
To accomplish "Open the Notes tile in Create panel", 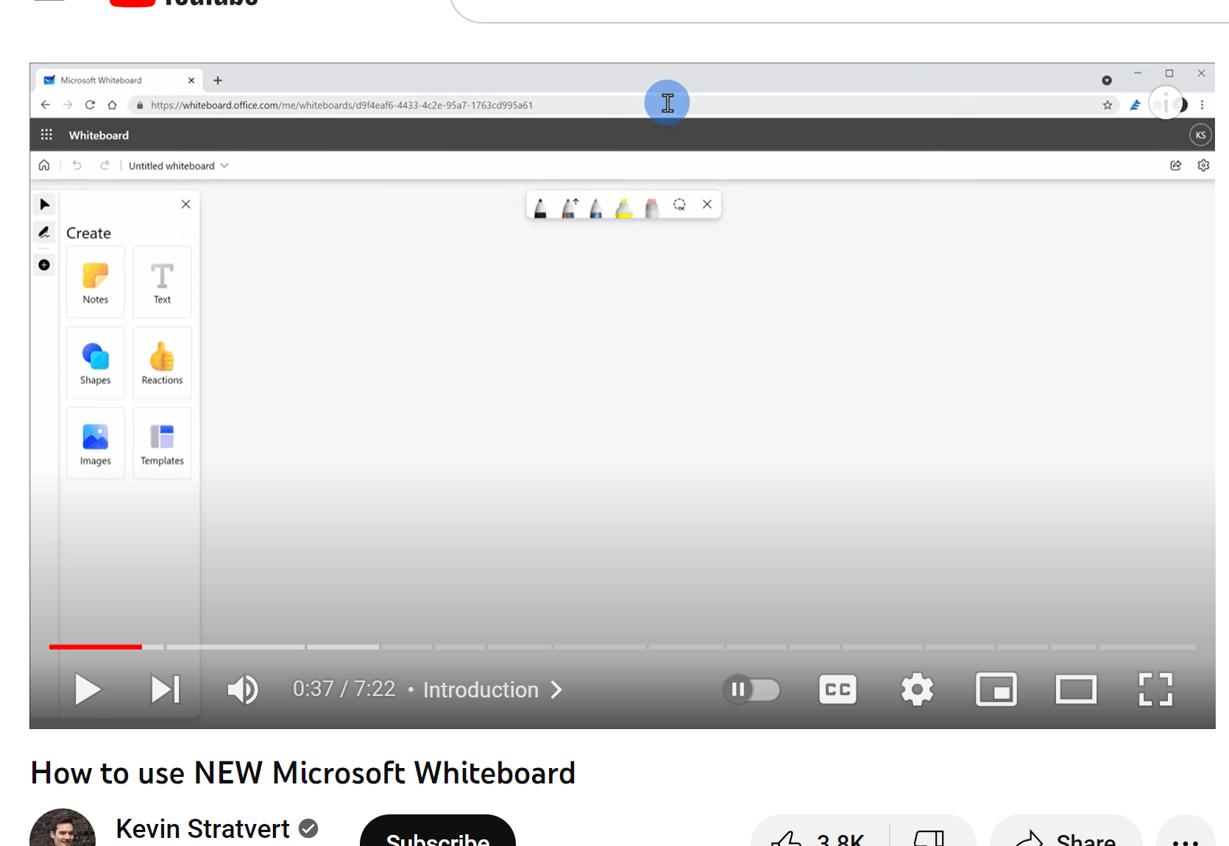I will click(96, 282).
